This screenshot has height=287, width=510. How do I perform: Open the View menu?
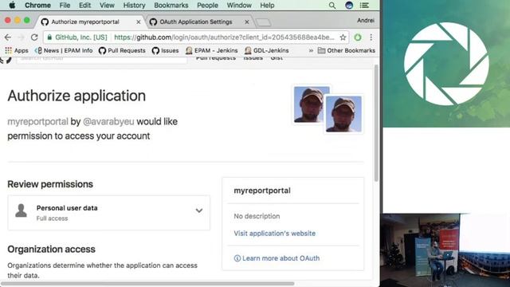[x=107, y=6]
